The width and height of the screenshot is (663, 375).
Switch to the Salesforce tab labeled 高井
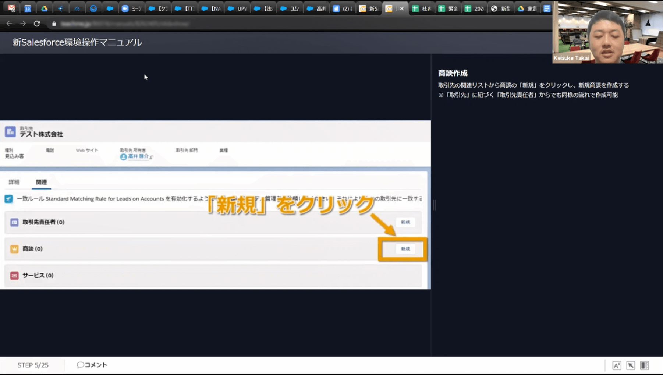tap(316, 8)
